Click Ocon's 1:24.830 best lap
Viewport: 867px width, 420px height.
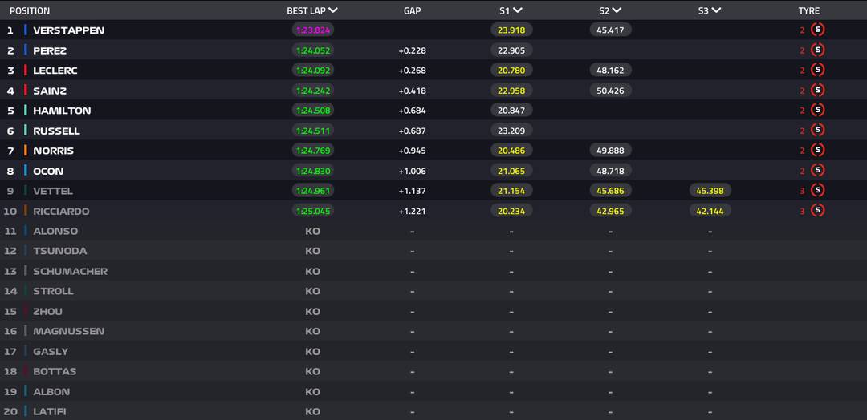[313, 171]
